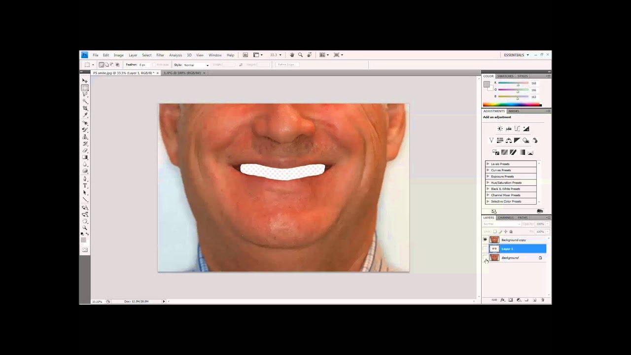
Task: Click the Photo Filter adjustment icon
Action: point(526,141)
